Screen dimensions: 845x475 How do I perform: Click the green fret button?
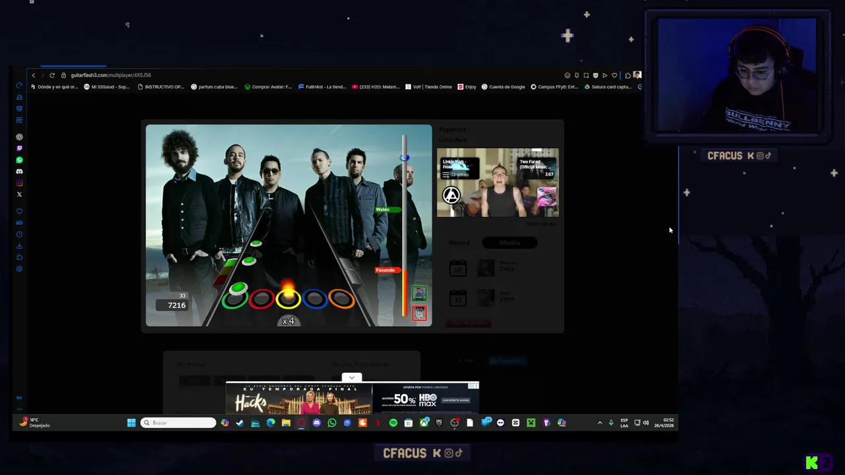tap(234, 300)
